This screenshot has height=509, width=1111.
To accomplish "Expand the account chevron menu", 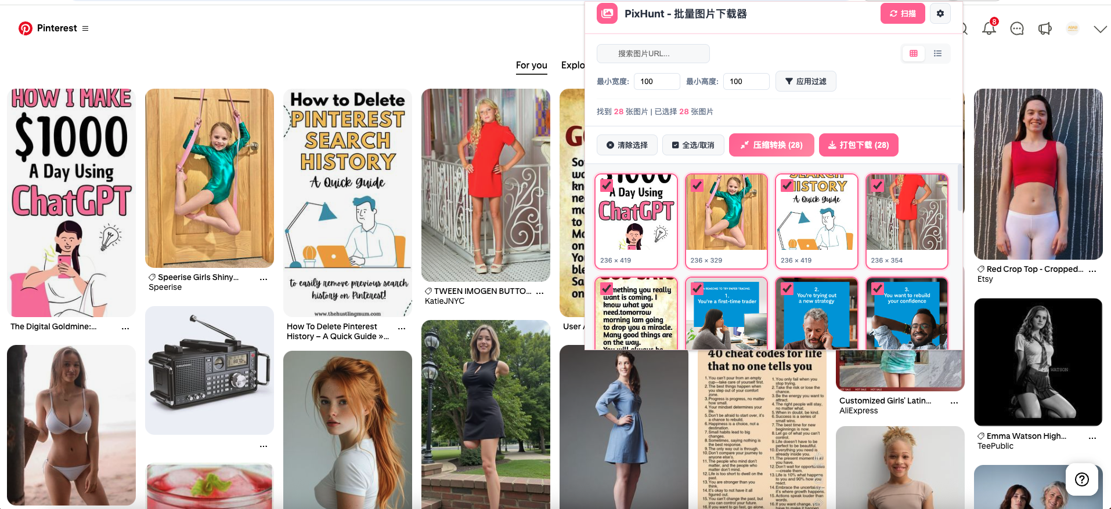I will pos(1100,29).
